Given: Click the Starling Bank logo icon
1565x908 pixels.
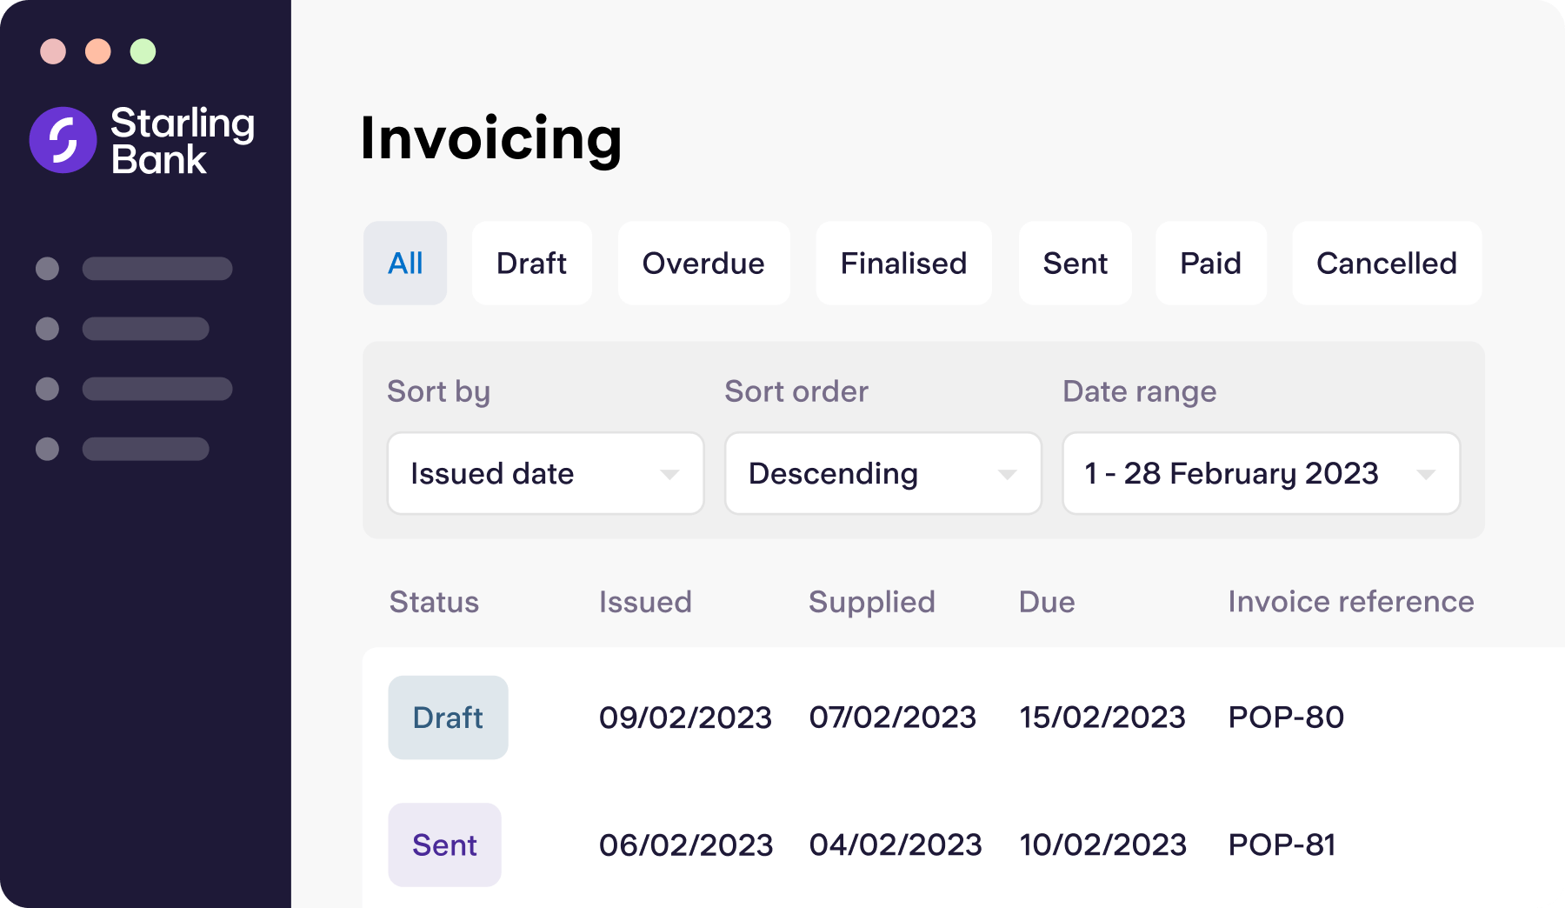Looking at the screenshot, I should (63, 140).
